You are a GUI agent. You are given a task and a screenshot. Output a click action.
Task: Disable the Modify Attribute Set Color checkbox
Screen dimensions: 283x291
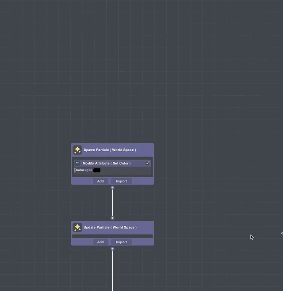point(148,163)
